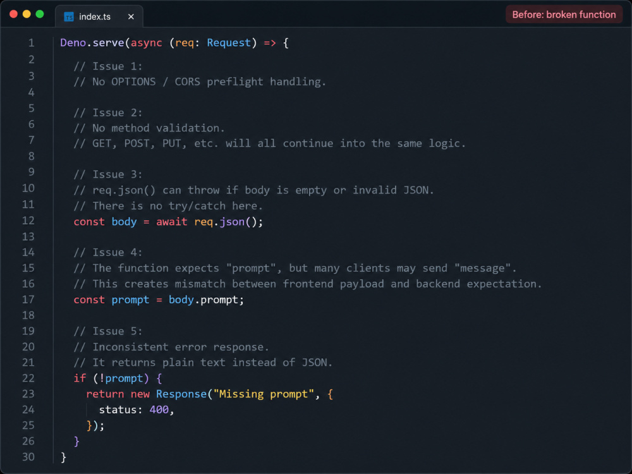
Task: Click the 'The function expects "prompt"' comment line
Action: [295, 268]
